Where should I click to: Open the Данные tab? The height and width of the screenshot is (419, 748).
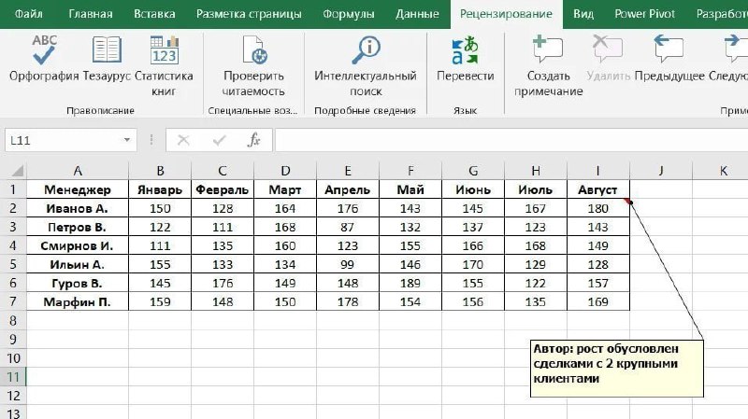click(x=417, y=14)
